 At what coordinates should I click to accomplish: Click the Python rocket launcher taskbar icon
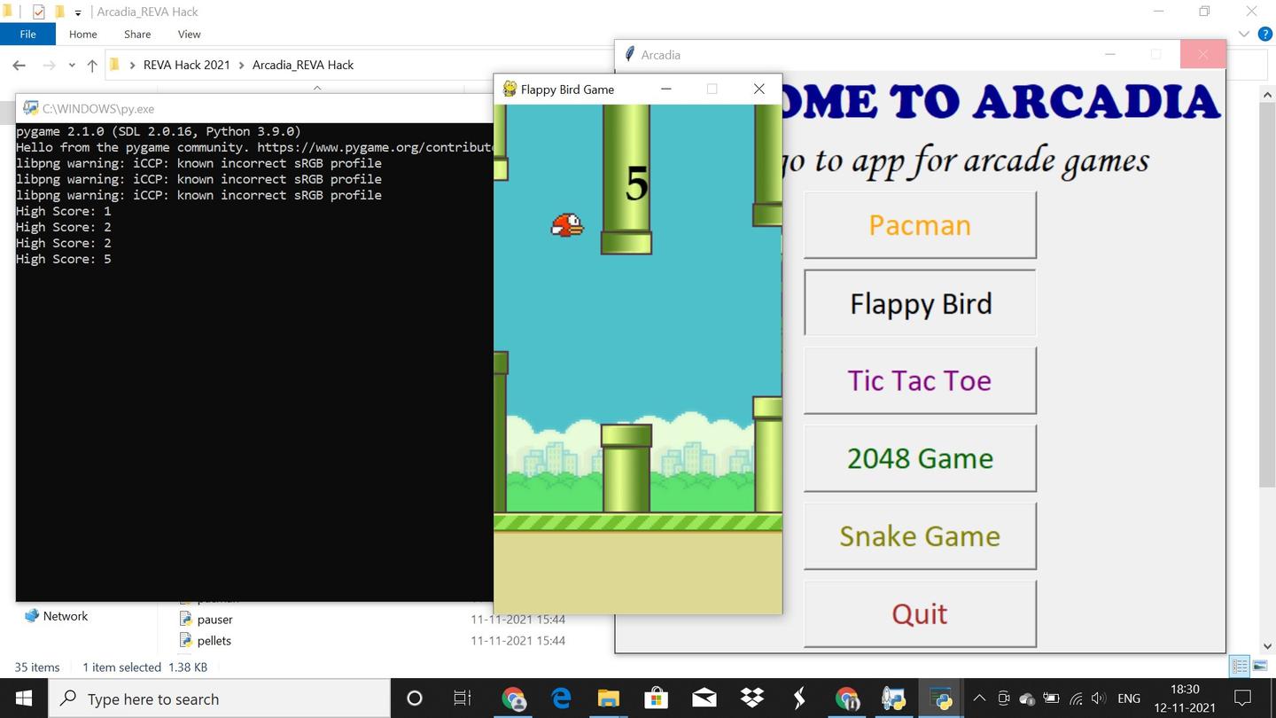point(894,698)
